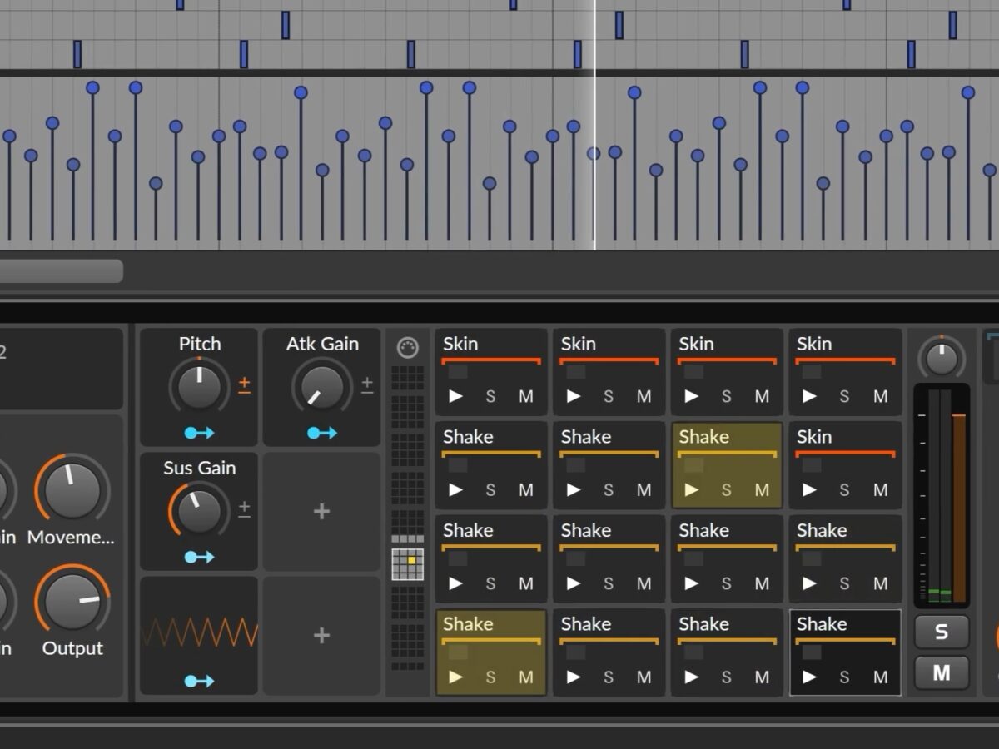Click the Sus Gain modulator routing arrow
Screen dimensions: 999x749
point(199,557)
